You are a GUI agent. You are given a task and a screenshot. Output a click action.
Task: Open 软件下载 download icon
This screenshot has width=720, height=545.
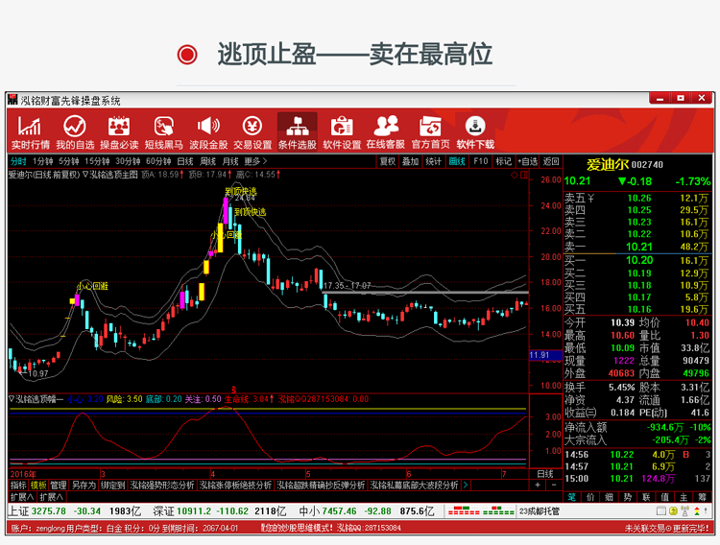tap(475, 131)
